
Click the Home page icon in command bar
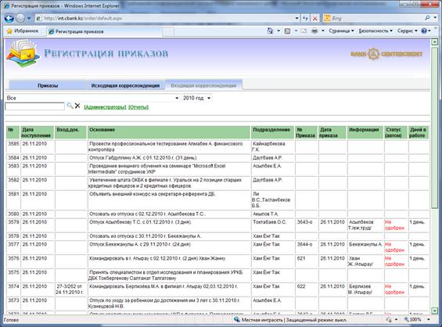pyautogui.click(x=270, y=31)
